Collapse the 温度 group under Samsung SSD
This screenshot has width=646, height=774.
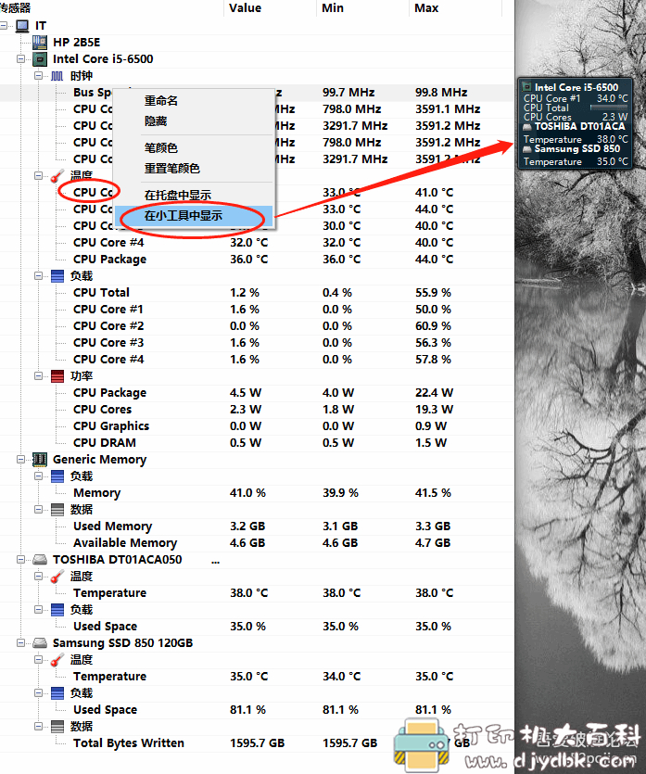point(39,659)
